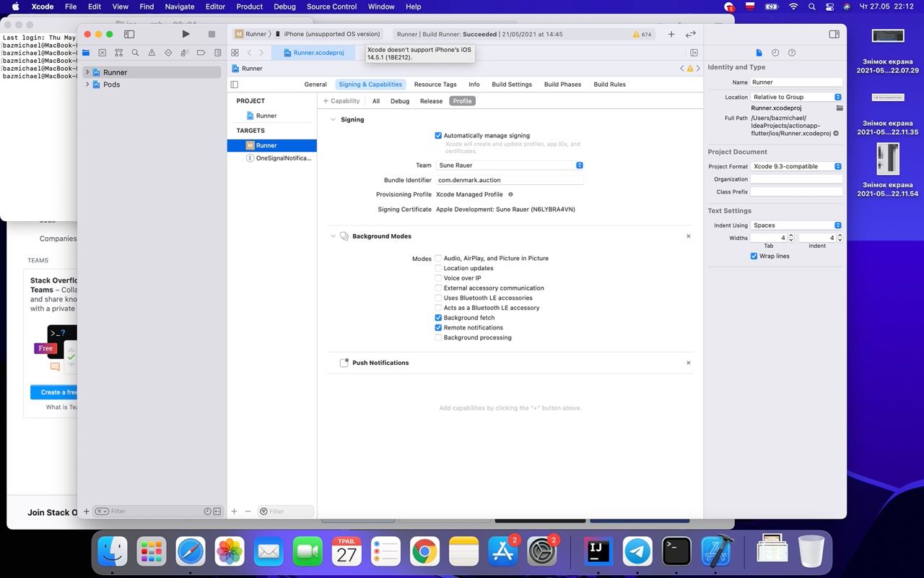Show the Quick Help inspector
Image resolution: width=924 pixels, height=578 pixels.
(792, 53)
